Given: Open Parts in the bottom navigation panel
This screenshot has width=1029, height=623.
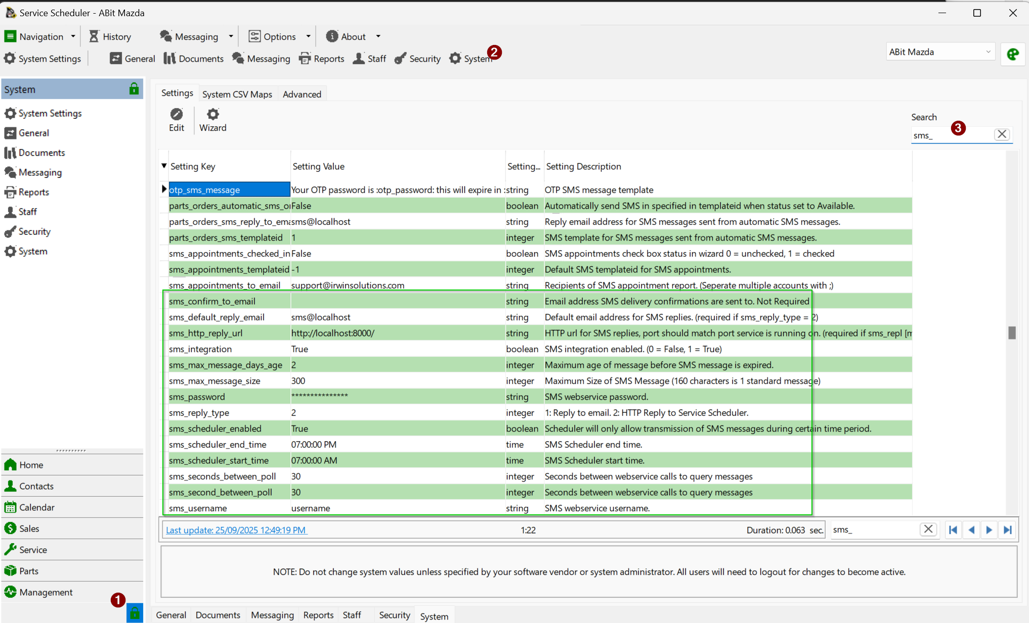Looking at the screenshot, I should [x=28, y=571].
